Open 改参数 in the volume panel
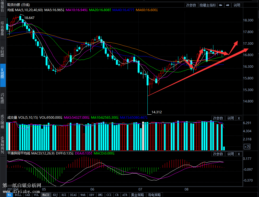The image size is (259, 197). (218, 118)
